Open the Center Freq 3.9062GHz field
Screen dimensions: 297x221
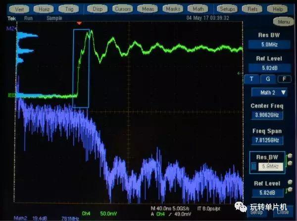[x=267, y=115]
